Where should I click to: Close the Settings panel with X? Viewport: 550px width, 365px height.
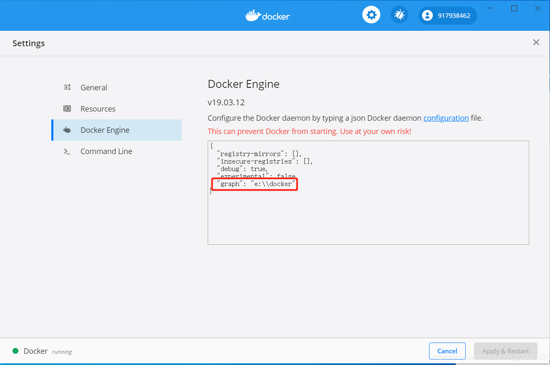click(536, 42)
